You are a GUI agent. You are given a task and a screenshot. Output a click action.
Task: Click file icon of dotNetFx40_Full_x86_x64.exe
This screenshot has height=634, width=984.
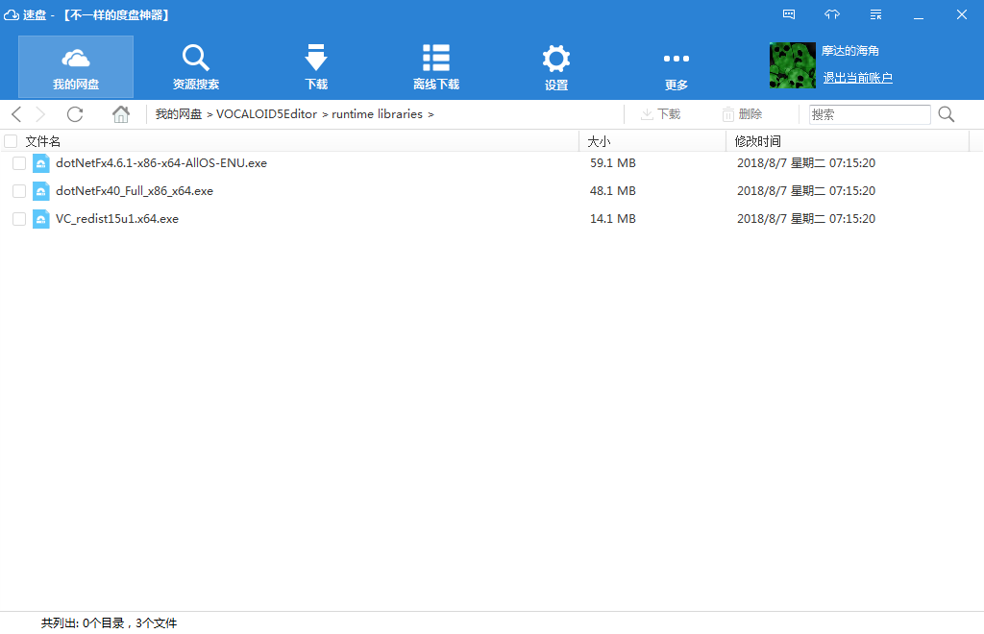(40, 191)
